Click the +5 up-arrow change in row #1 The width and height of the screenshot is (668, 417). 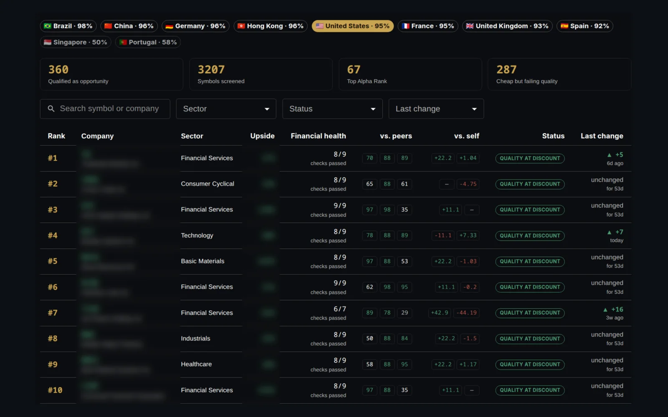(615, 155)
